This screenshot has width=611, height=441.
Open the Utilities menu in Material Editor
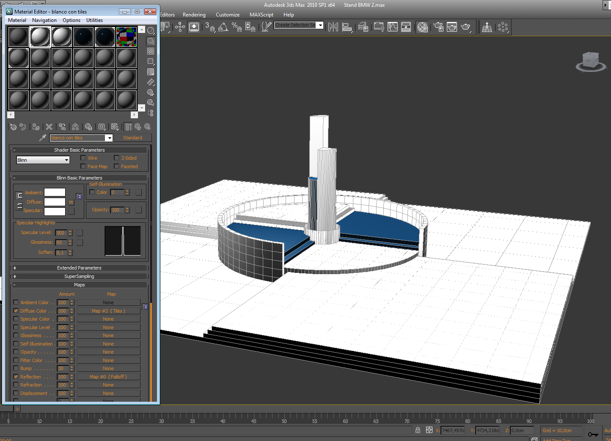point(94,20)
